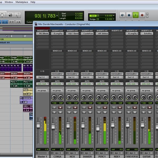Open Master 1 automation mode dropdown
The height and width of the screenshot is (158, 158).
pos(42,84)
